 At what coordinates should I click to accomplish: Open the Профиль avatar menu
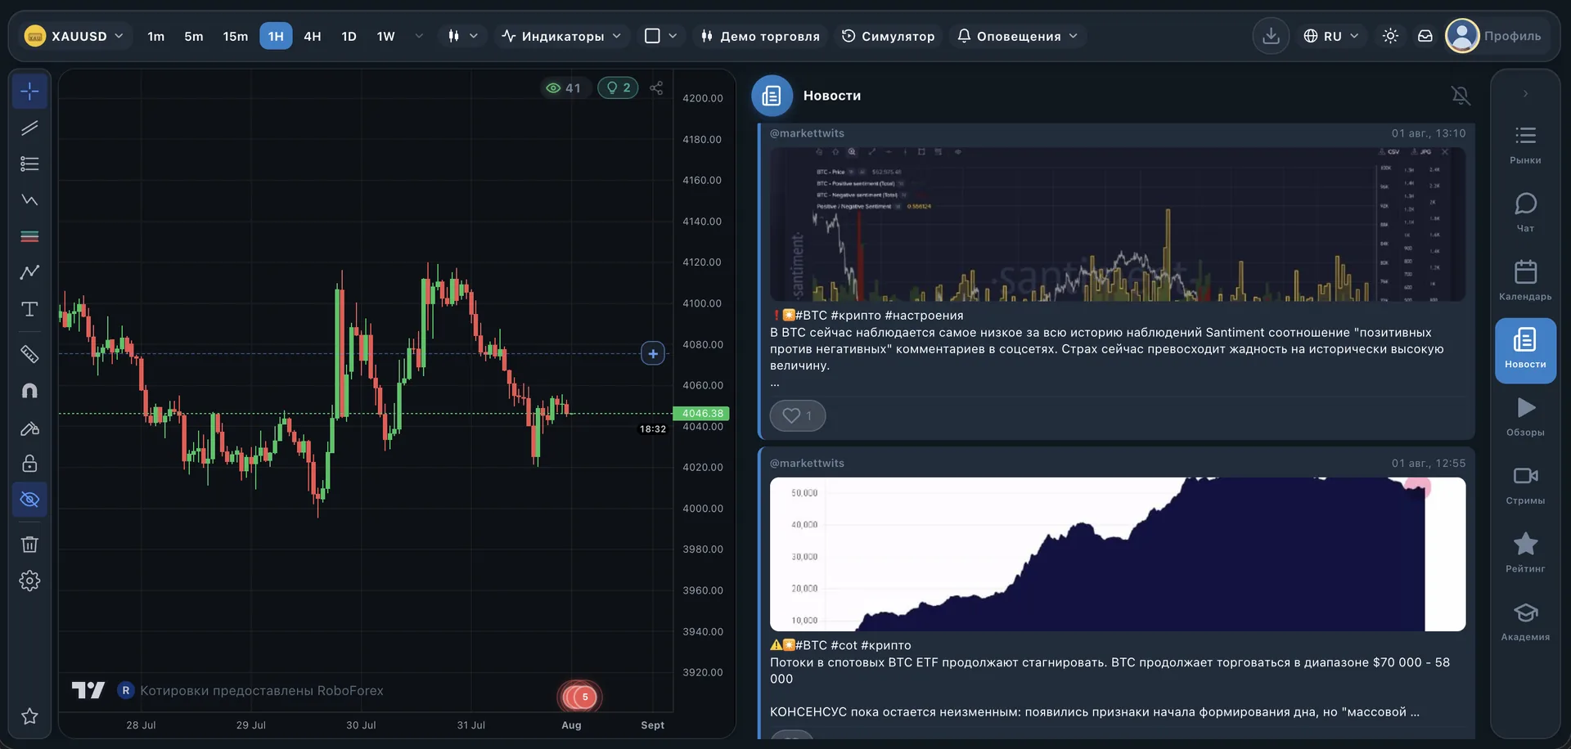tap(1494, 36)
